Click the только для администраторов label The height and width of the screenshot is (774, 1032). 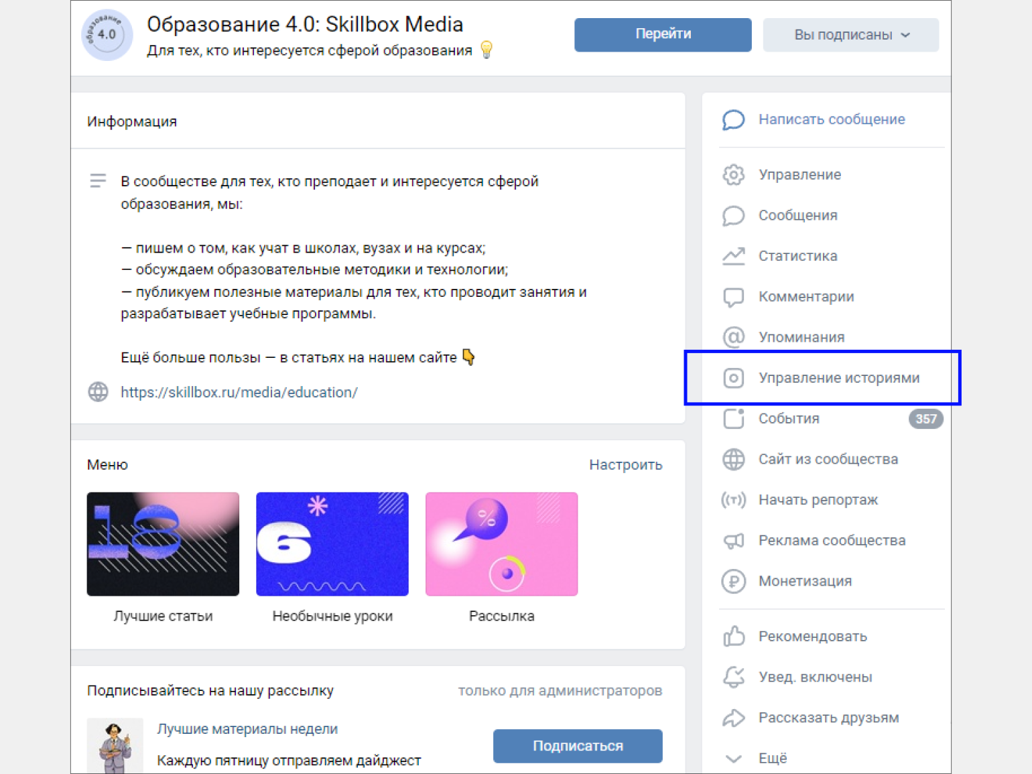[560, 691]
